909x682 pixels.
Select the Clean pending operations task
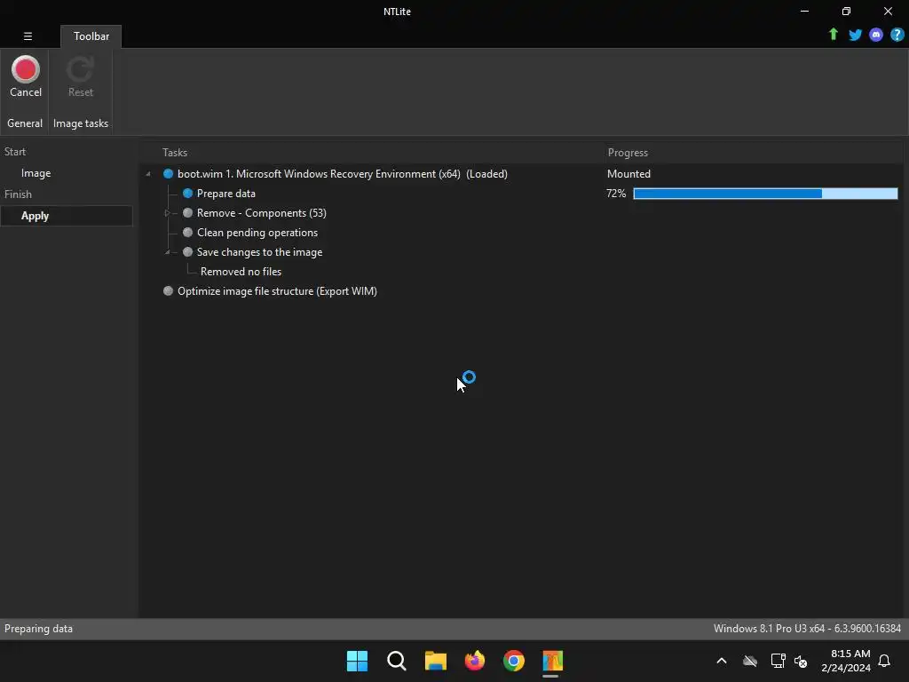[257, 233]
